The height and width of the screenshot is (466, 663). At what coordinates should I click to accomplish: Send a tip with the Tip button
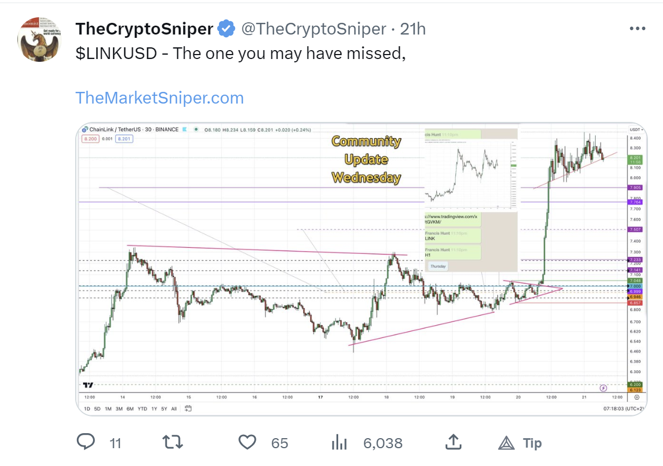[520, 443]
